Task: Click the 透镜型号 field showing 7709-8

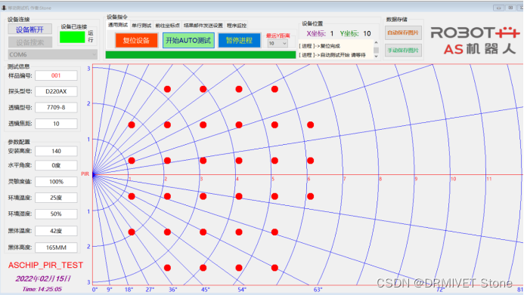Action: pyautogui.click(x=56, y=107)
